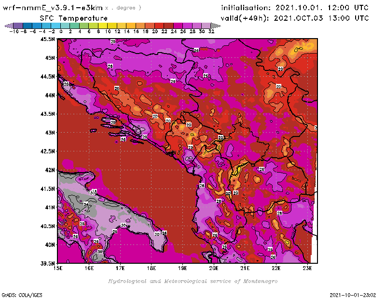Click the '17E' longitude axis label

pyautogui.click(x=120, y=268)
